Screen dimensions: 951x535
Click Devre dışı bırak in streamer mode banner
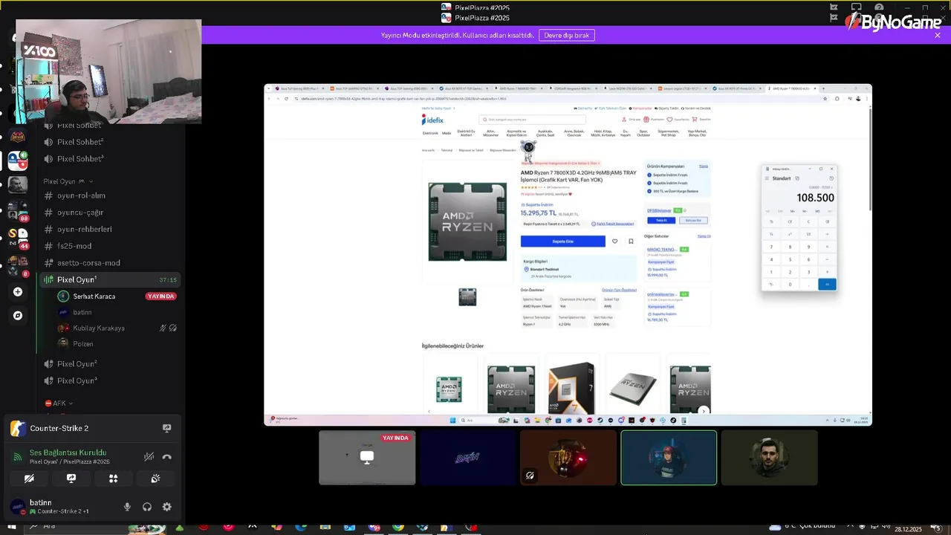pos(566,35)
